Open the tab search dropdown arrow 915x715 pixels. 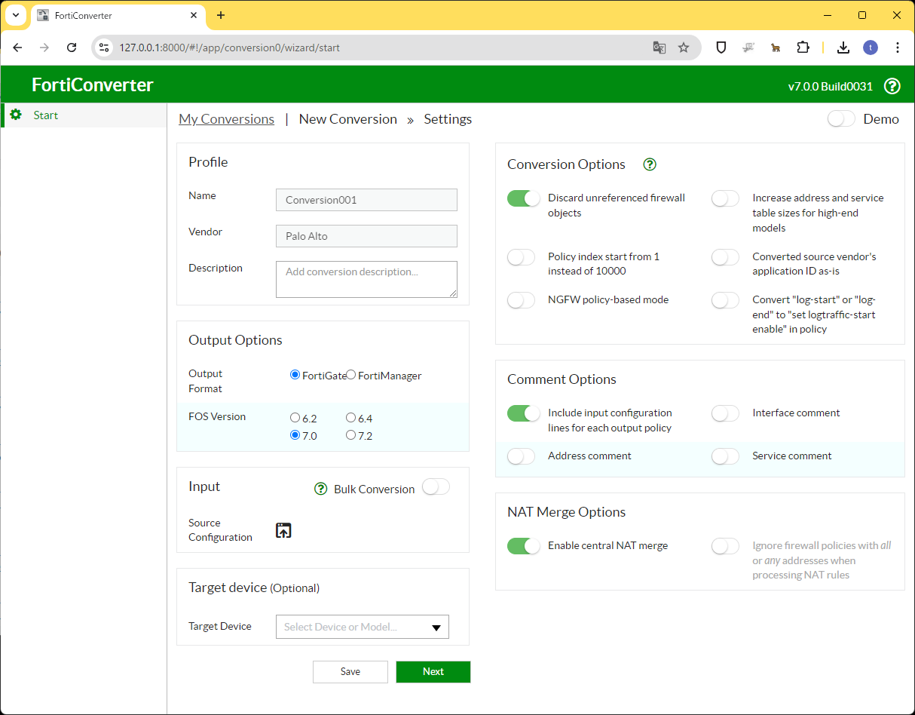click(x=15, y=15)
